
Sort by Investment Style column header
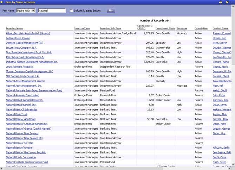click(x=165, y=29)
